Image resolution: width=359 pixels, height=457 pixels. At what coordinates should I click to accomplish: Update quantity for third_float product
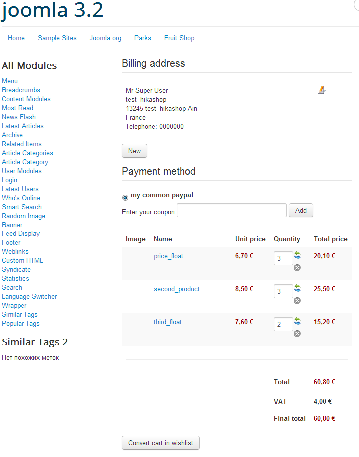click(x=297, y=321)
